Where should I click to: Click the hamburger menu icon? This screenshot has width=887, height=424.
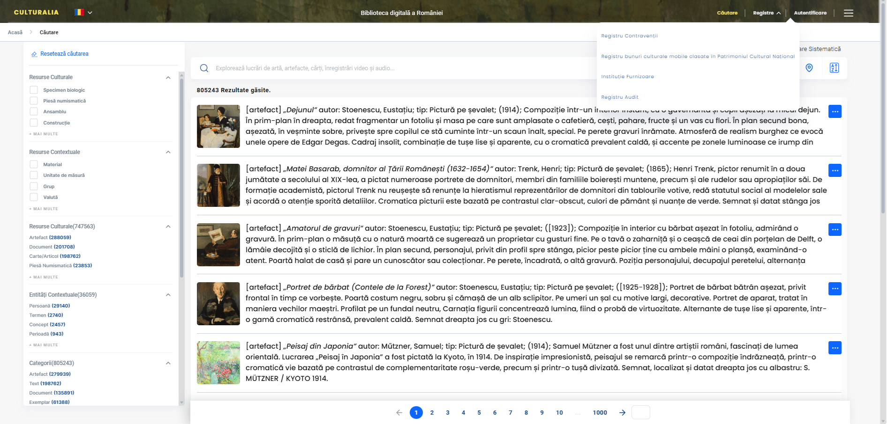pos(848,13)
